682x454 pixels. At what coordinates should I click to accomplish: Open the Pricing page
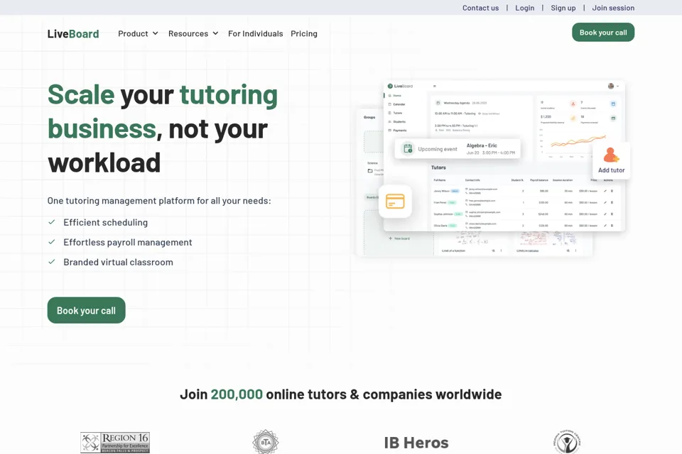pos(304,33)
